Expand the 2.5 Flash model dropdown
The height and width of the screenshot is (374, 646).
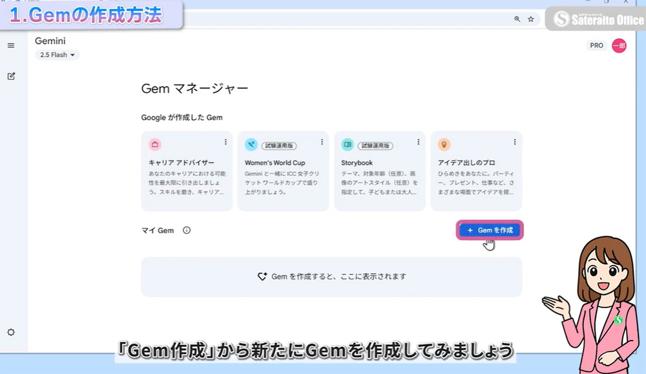click(x=57, y=55)
